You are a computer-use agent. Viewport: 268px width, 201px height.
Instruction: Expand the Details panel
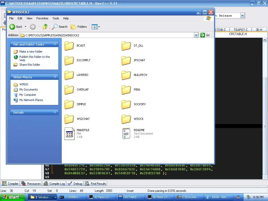pyautogui.click(x=55, y=112)
